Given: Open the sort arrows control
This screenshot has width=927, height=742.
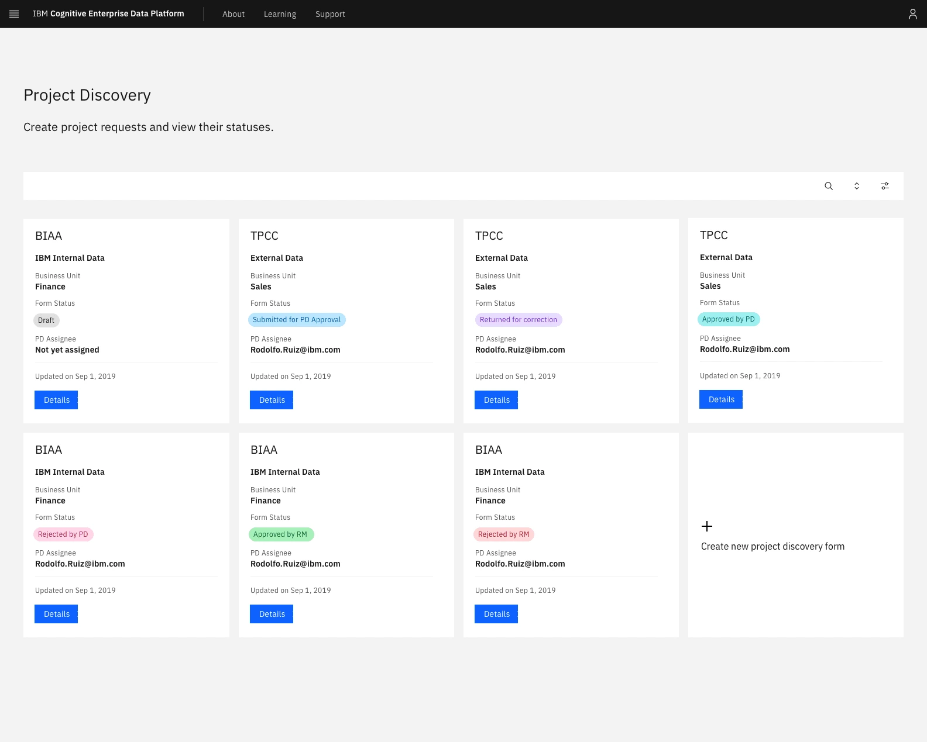Looking at the screenshot, I should (x=857, y=186).
